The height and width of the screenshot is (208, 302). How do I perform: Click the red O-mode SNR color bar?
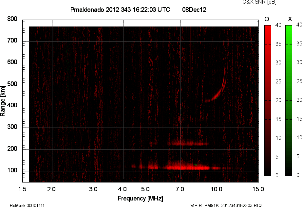click(268, 100)
